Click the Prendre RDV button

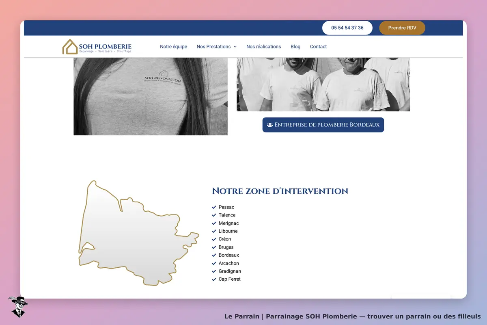coord(402,28)
